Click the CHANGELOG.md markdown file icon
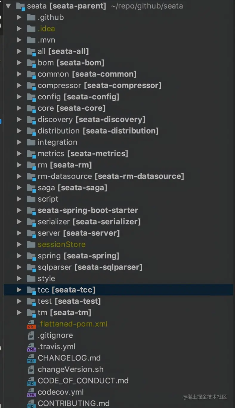The width and height of the screenshot is (235, 408). [31, 358]
